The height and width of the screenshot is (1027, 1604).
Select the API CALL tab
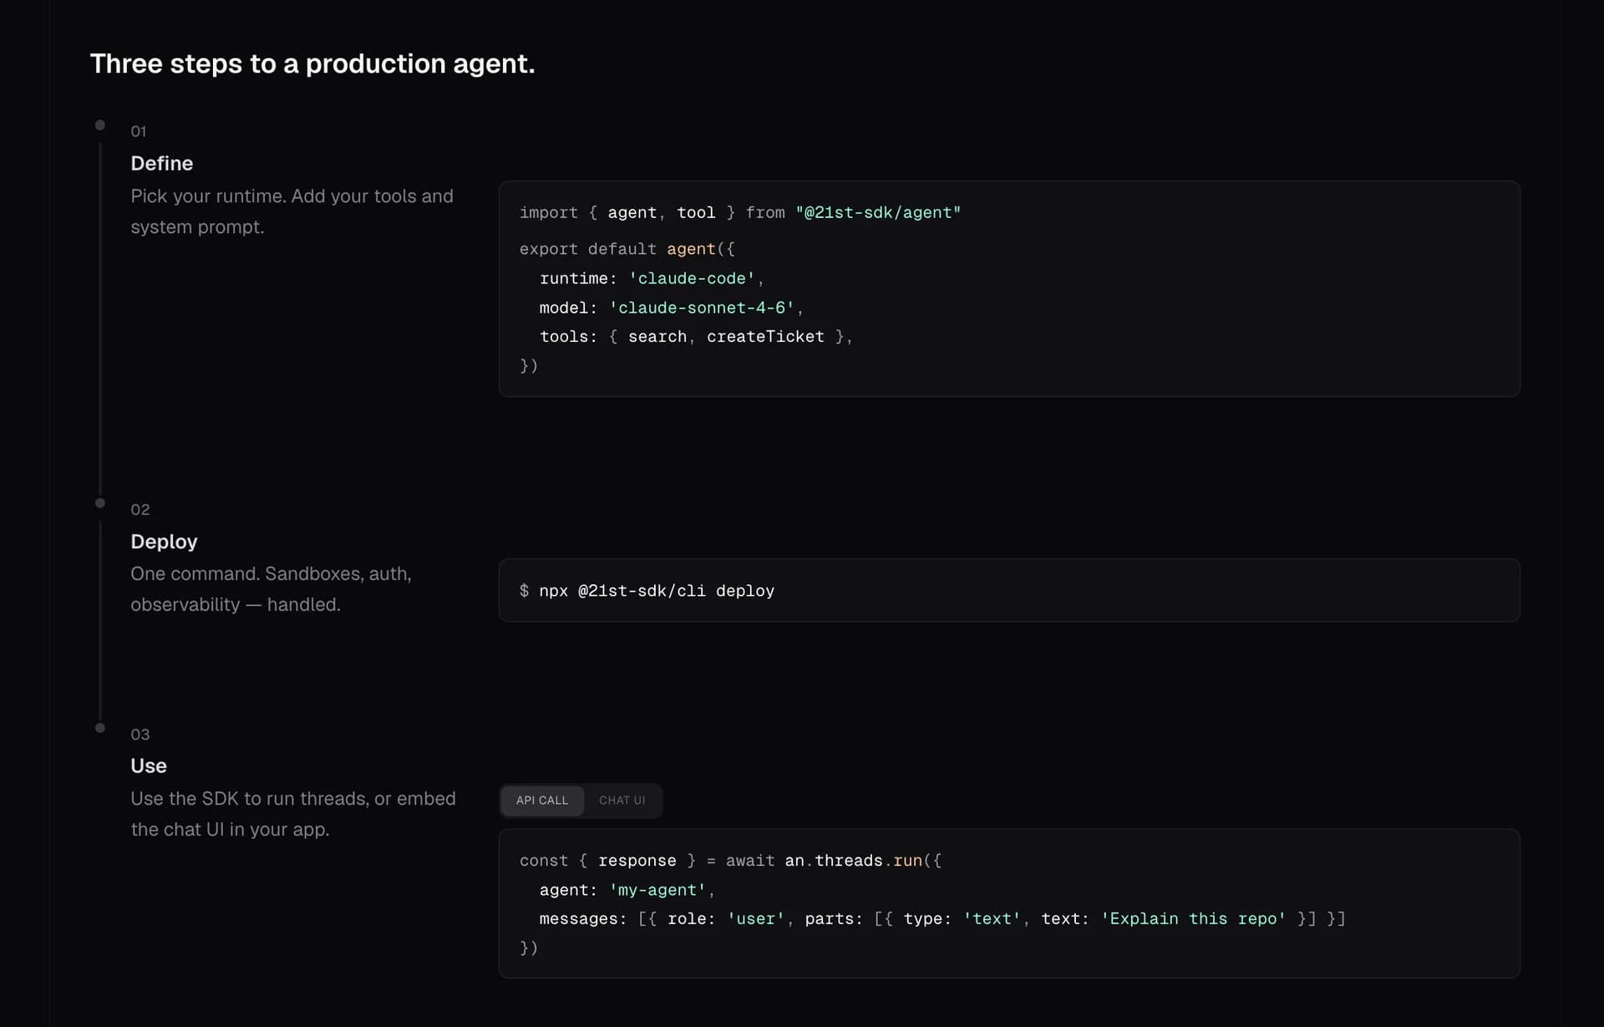[x=541, y=800]
